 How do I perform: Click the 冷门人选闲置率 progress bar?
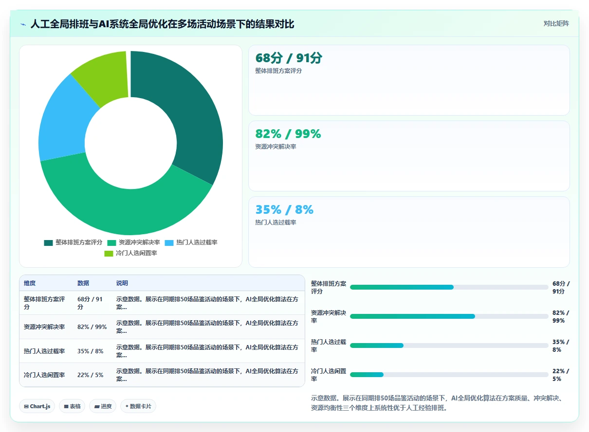[449, 375]
